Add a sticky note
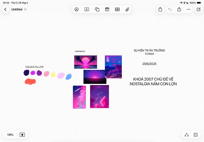204x142 pixels. click(x=107, y=9)
